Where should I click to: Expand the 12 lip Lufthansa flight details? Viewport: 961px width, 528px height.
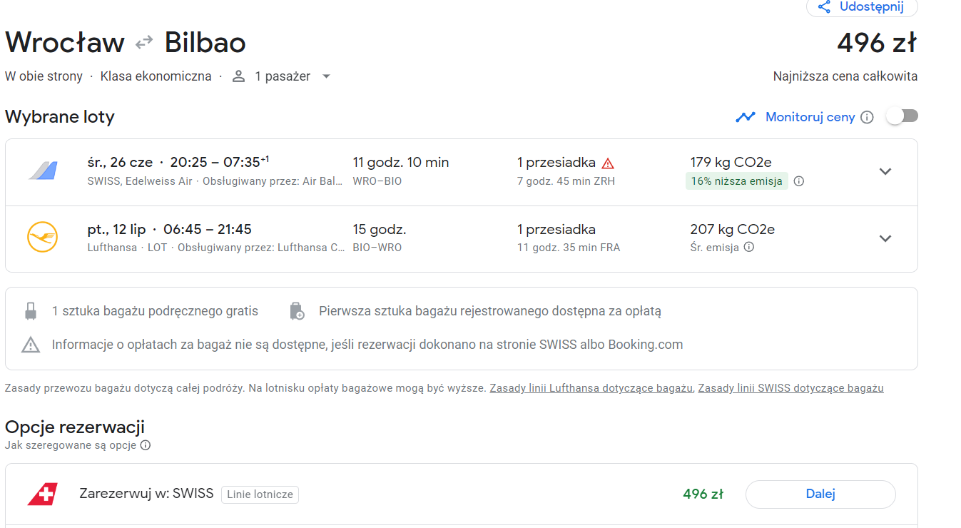point(885,238)
